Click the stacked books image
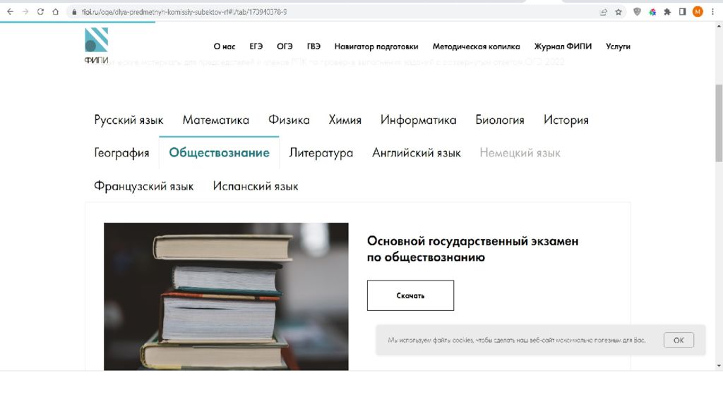Image resolution: width=723 pixels, height=406 pixels. (226, 297)
